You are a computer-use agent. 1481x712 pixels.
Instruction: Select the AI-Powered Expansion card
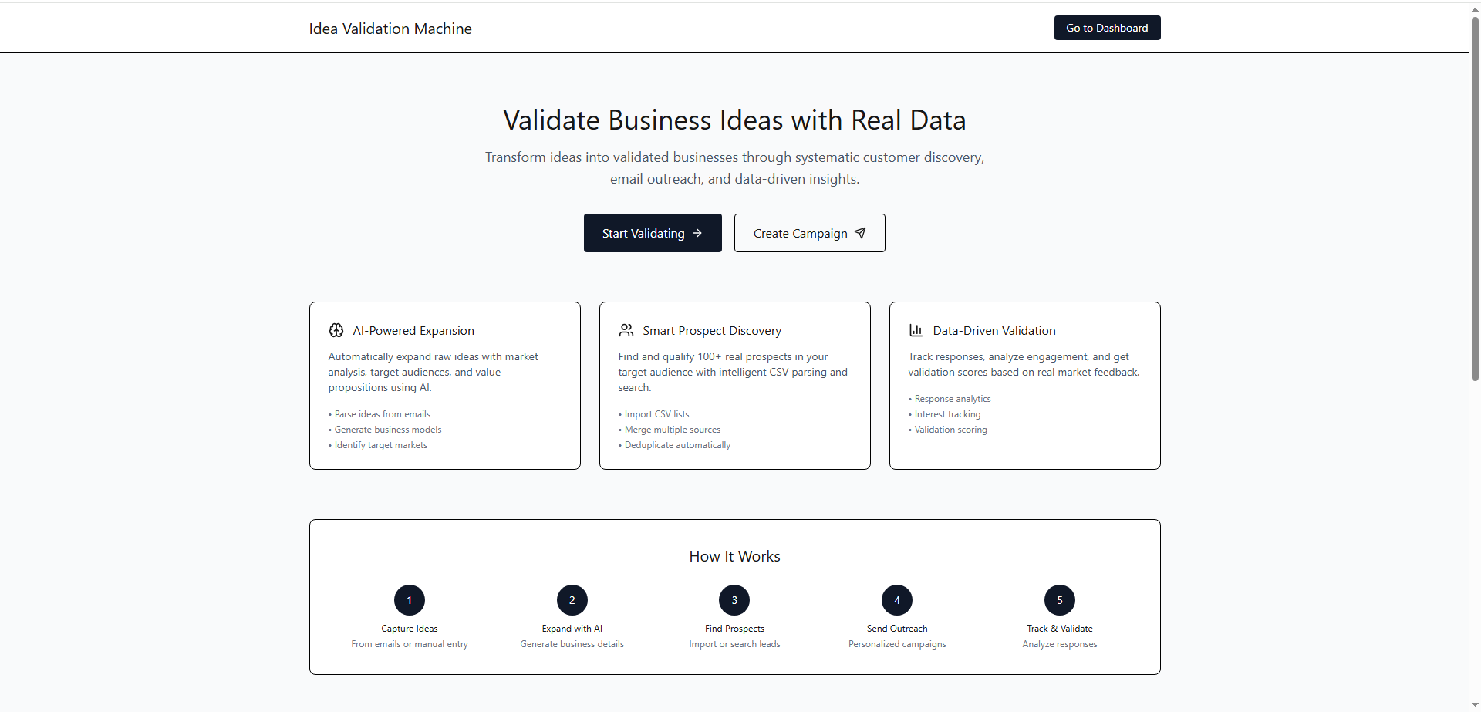tap(444, 385)
